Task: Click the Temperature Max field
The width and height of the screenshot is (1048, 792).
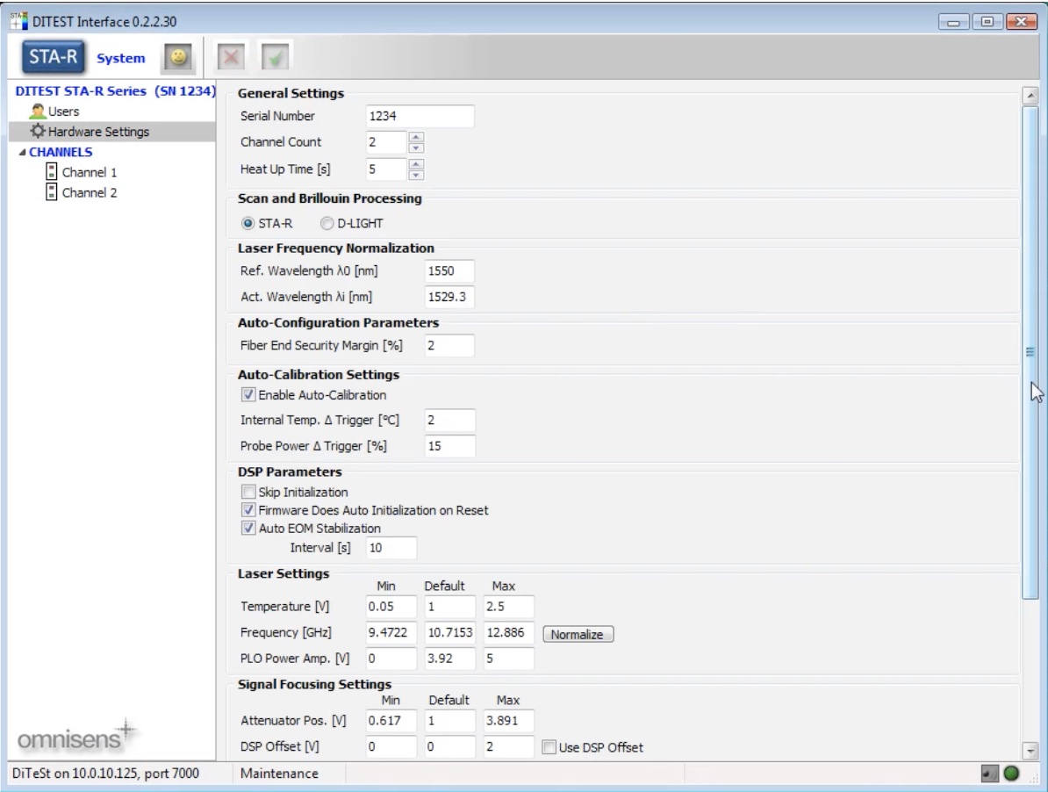Action: pos(508,606)
